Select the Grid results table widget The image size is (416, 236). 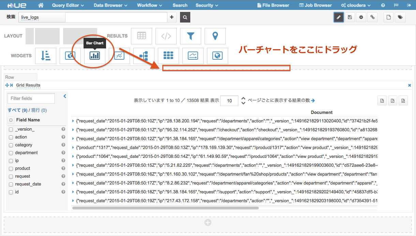tap(142, 36)
